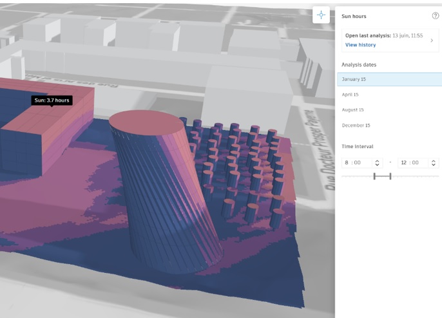
Task: Open the View history link
Action: 360,45
